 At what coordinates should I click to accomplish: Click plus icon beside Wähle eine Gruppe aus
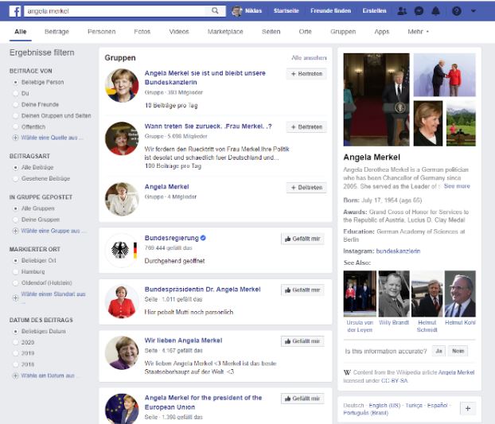click(15, 231)
